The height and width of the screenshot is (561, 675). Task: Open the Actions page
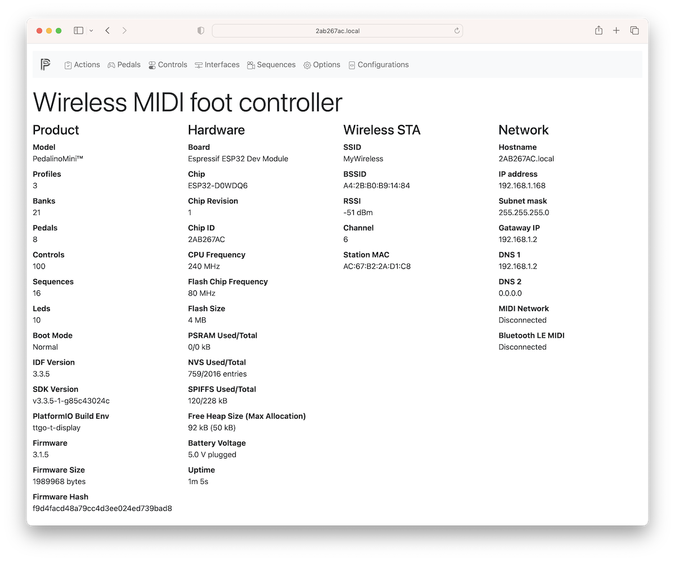pos(82,65)
